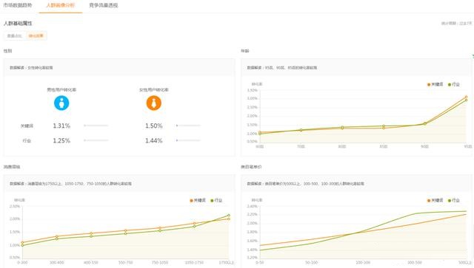The image size is (474, 268).
Task: Switch to the 竞争流量透视 tab
Action: [104, 5]
